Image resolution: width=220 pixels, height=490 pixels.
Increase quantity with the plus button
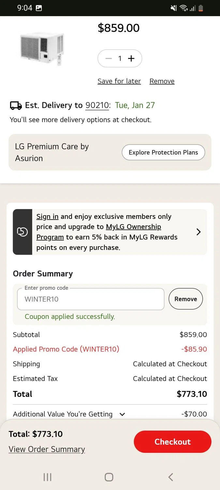(x=131, y=58)
